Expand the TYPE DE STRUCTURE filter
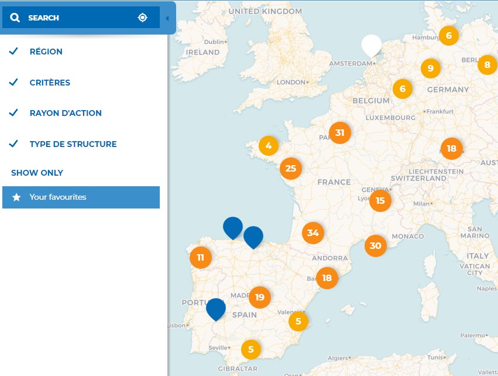Image resolution: width=498 pixels, height=376 pixels. pos(73,144)
